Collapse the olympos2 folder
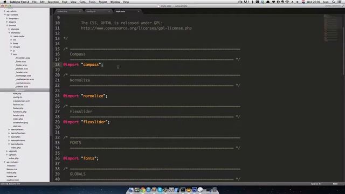 tap(9, 32)
